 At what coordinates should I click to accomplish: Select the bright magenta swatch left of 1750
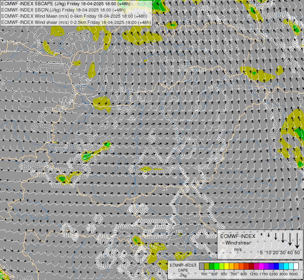click(x=261, y=266)
